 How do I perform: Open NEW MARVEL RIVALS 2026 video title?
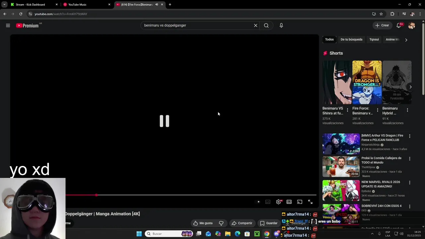pos(381,184)
